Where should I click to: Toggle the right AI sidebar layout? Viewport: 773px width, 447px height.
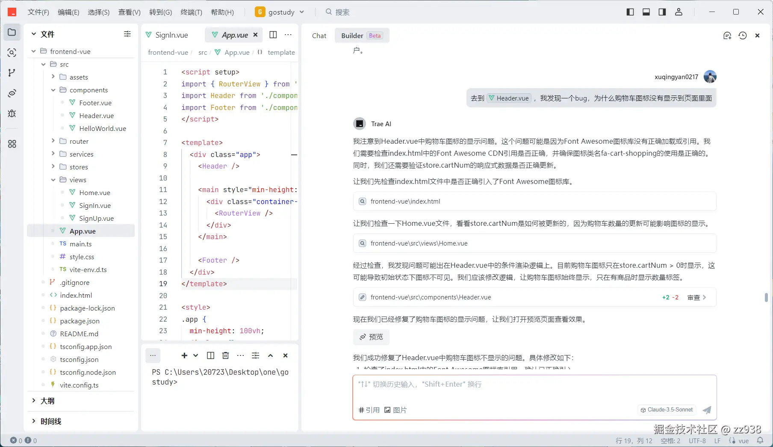coord(662,12)
